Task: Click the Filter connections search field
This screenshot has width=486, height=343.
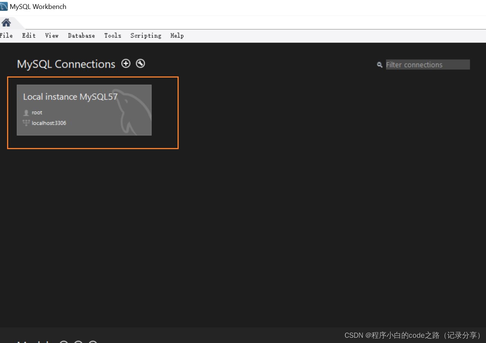Action: (428, 64)
